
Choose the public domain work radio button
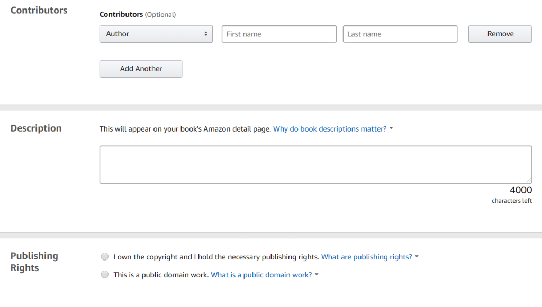(104, 275)
